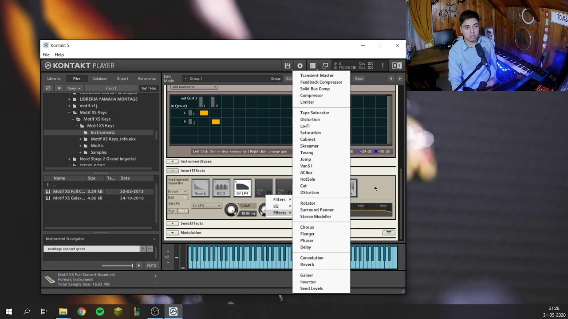Select the Reverb insert effect slot
The image size is (568, 319).
pos(200,188)
